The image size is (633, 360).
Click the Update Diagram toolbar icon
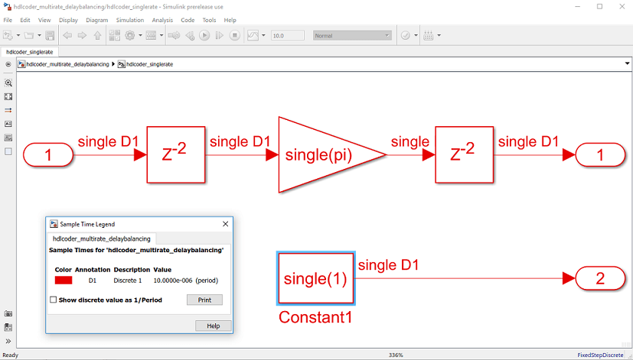click(x=174, y=36)
